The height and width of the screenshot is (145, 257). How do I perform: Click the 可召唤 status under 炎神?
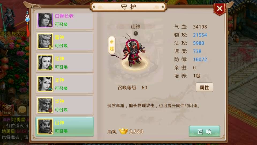(61, 110)
